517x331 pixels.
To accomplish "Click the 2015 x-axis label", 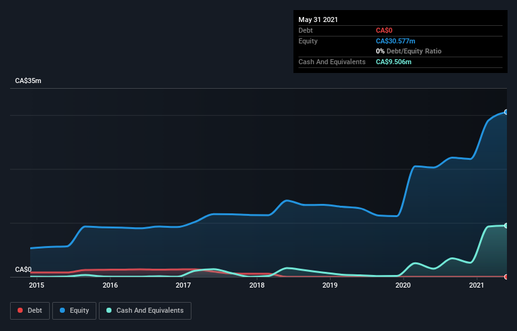I will tap(37, 285).
